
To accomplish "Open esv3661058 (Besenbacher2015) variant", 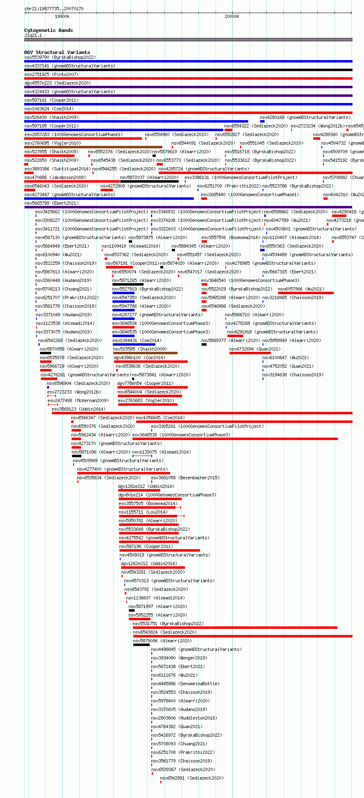I will point(185,478).
